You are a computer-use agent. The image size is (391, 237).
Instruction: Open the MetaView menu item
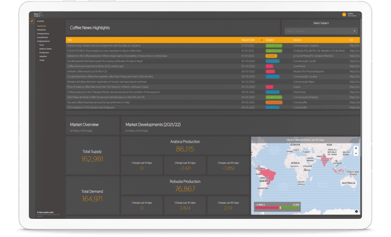tap(41, 30)
